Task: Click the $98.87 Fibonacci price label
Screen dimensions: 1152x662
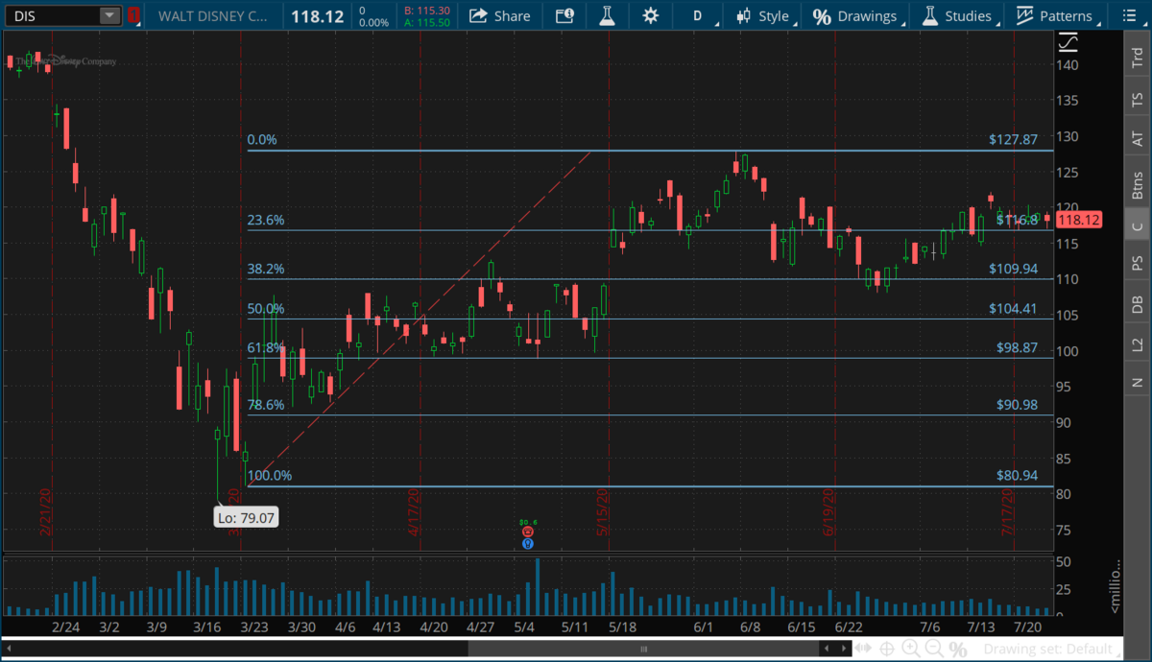Action: (x=1018, y=347)
